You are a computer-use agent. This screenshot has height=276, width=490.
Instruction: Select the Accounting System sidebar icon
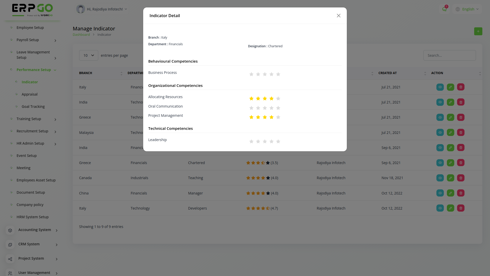pyautogui.click(x=10, y=230)
